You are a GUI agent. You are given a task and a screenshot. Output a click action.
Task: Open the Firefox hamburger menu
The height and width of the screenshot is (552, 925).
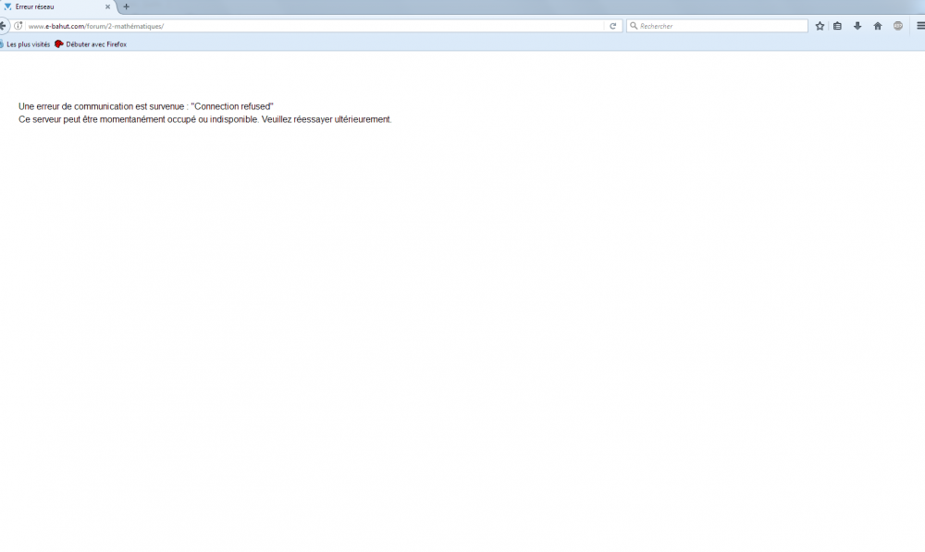tap(919, 26)
